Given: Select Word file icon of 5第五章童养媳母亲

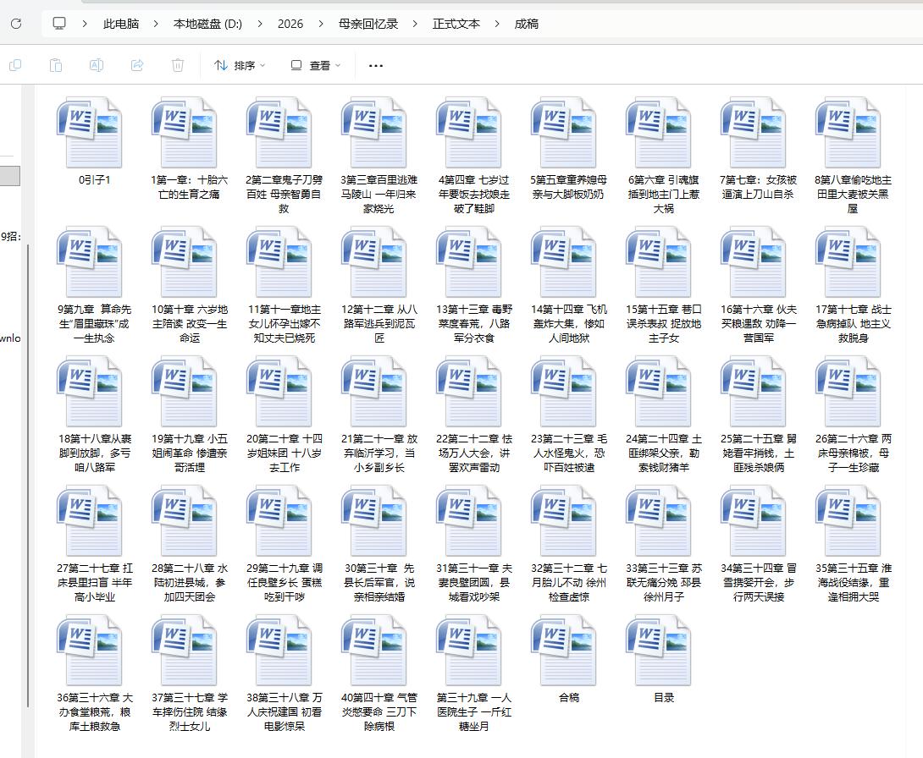Looking at the screenshot, I should pos(563,133).
